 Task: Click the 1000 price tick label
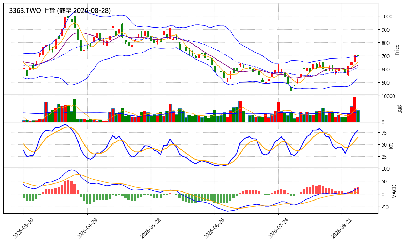387,16
